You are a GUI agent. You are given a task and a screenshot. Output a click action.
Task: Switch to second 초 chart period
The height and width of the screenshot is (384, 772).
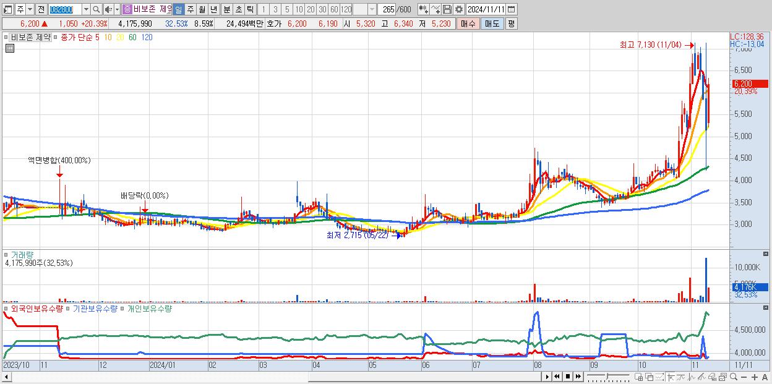(238, 10)
